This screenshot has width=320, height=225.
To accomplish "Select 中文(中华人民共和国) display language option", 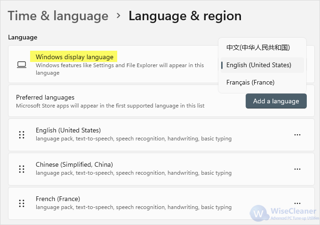I will (262, 47).
